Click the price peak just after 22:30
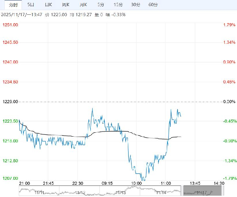Image resolution: width=237 pixels, height=197 pixels. point(92,108)
